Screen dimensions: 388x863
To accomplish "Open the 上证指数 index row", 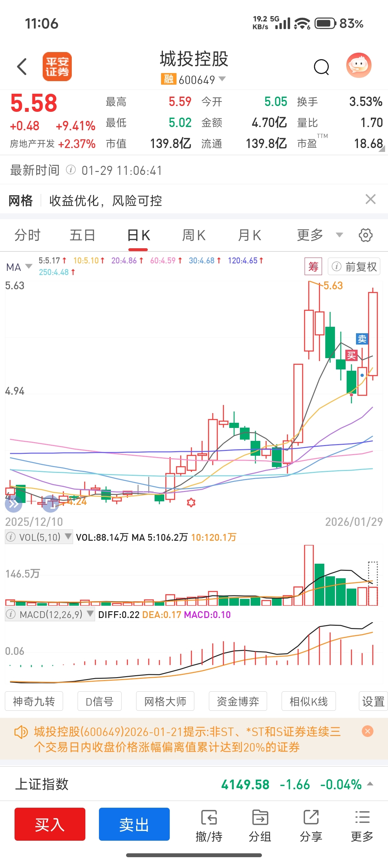I will 194,784.
